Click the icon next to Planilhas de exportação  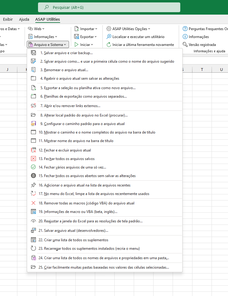pyautogui.click(x=33, y=96)
